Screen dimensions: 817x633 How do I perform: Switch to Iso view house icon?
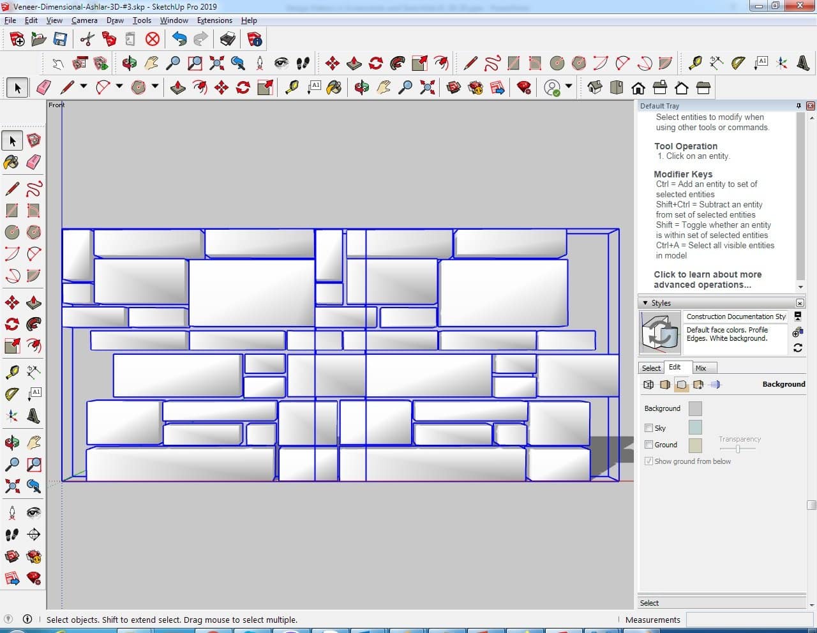point(595,87)
